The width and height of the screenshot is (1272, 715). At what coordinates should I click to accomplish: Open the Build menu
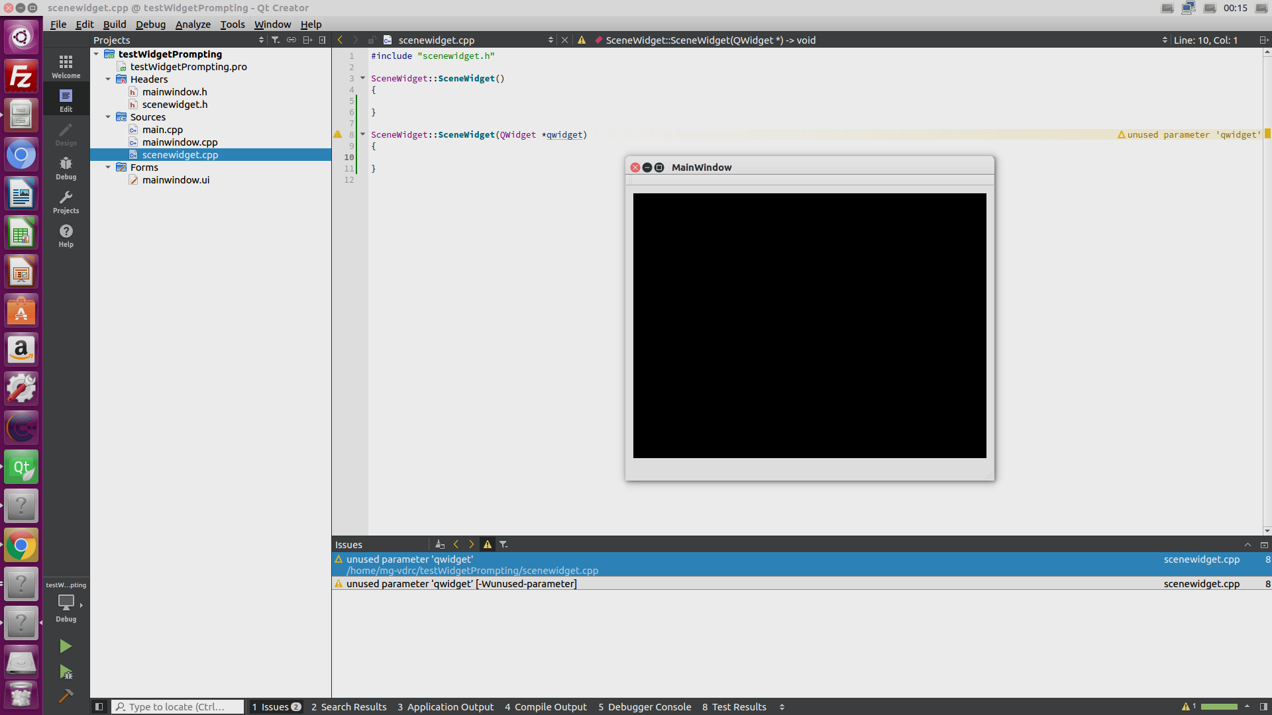[115, 24]
